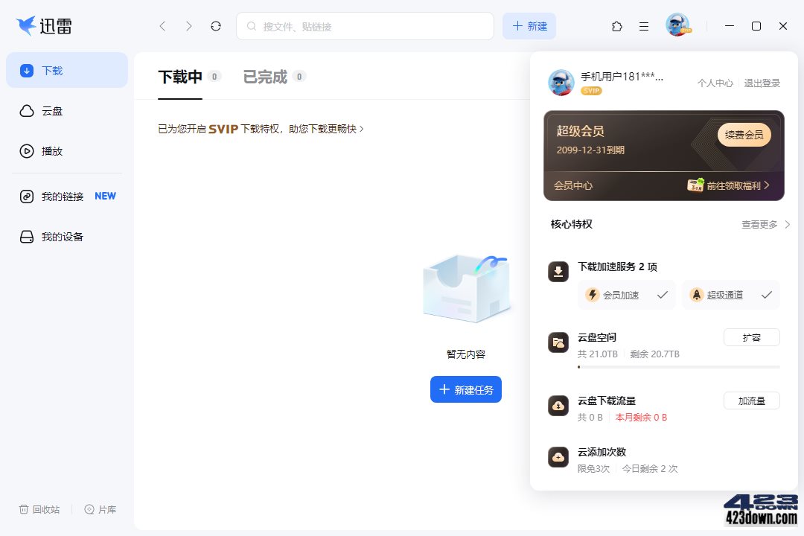Open 我的链接 in the sidebar
Image resolution: width=804 pixels, height=536 pixels.
pos(67,197)
